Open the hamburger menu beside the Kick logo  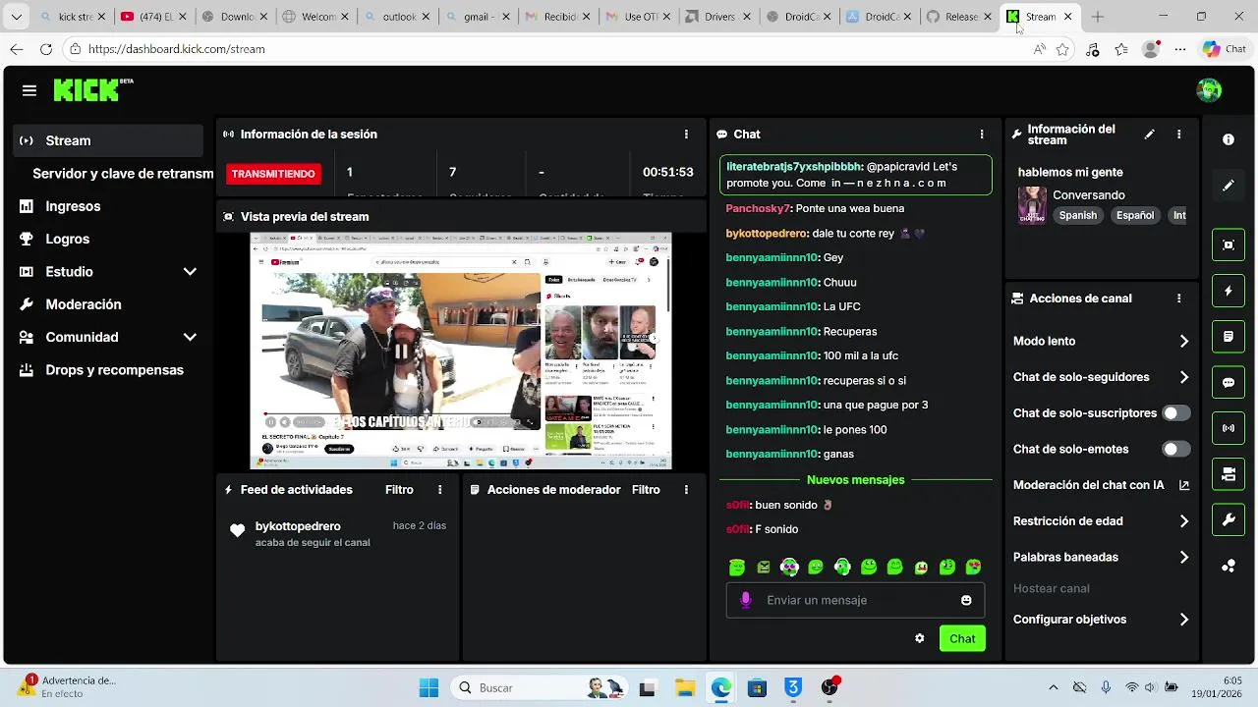point(29,90)
